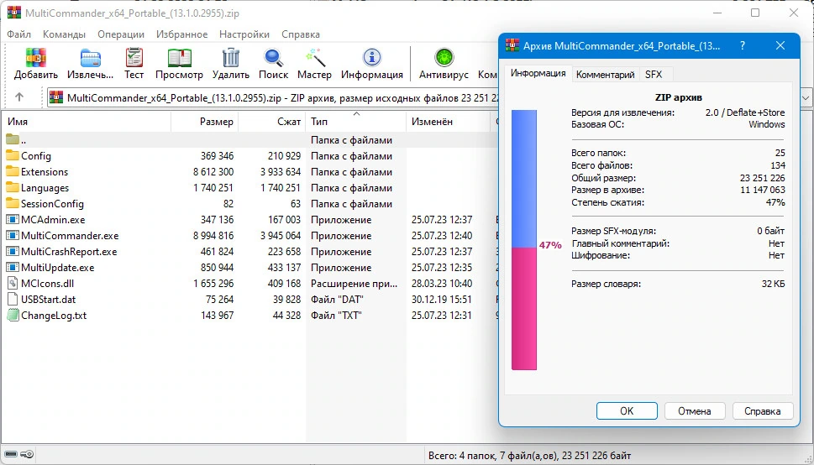Click the Extensions packed size 3 933 634
814x465 pixels.
point(281,172)
